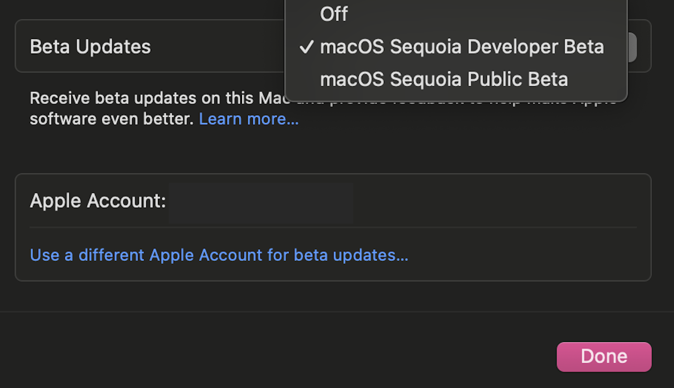The image size is (674, 388).
Task: Click the Beta Updates popup button edge
Action: pyautogui.click(x=632, y=48)
